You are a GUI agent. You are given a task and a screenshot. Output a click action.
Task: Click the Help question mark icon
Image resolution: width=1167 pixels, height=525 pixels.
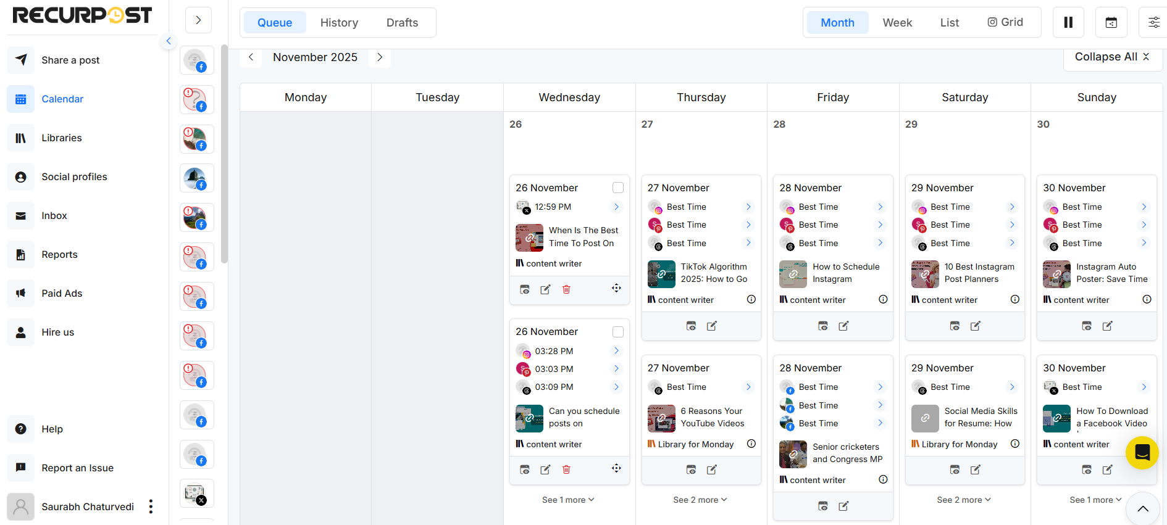[20, 429]
